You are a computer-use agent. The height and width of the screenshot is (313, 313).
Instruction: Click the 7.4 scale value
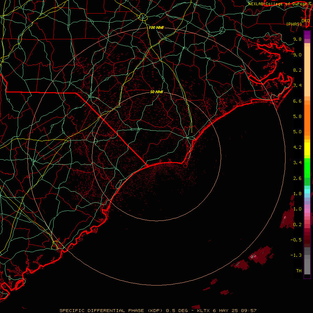pyautogui.click(x=297, y=86)
